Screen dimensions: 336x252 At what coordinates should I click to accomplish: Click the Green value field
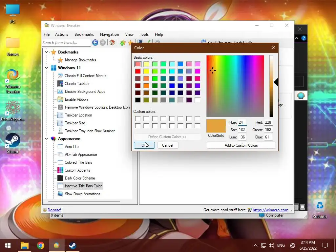point(268,130)
